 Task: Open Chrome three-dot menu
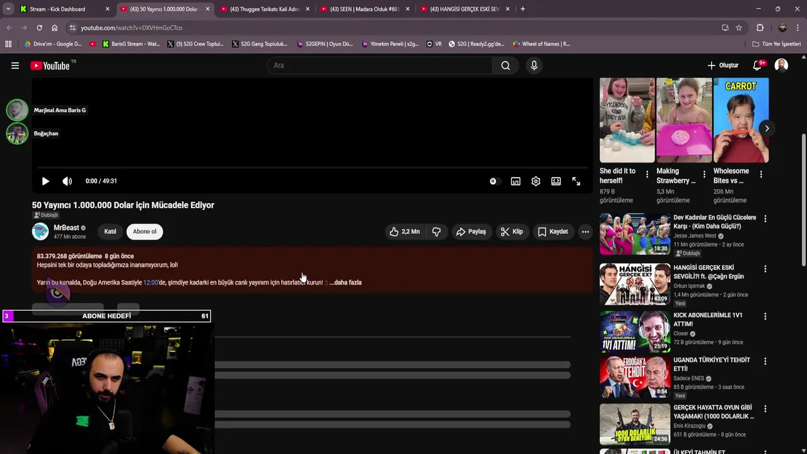pyautogui.click(x=798, y=28)
